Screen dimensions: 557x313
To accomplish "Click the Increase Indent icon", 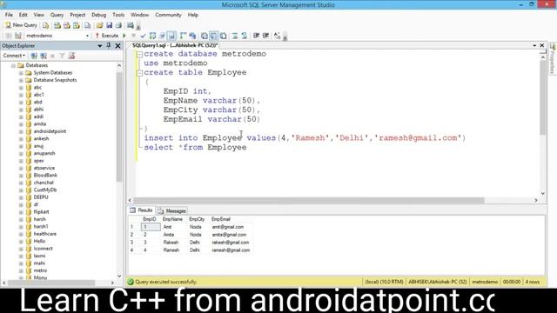I will coord(265,36).
